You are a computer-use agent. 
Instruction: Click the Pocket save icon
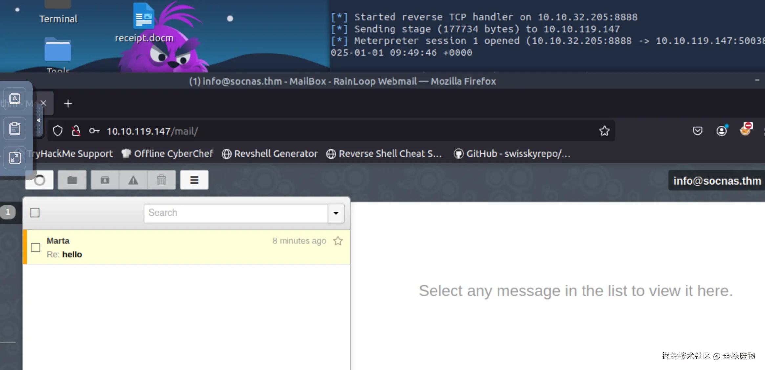point(697,131)
